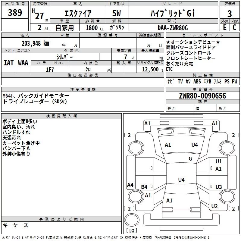
Task: Click クルーズコントロール line
Action: click(x=189, y=53)
